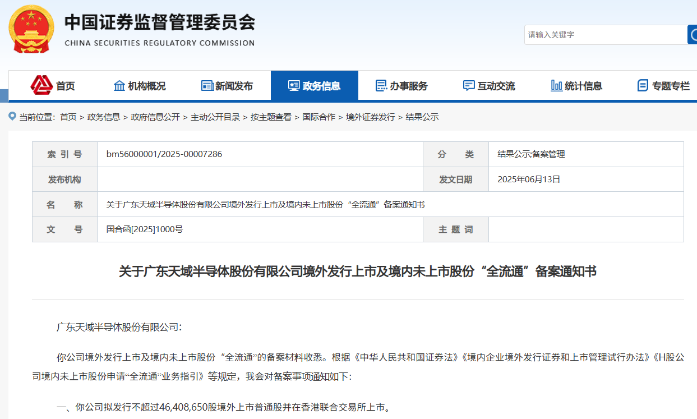This screenshot has width=697, height=419.
Task: Click the blue search button icon
Action: (693, 34)
